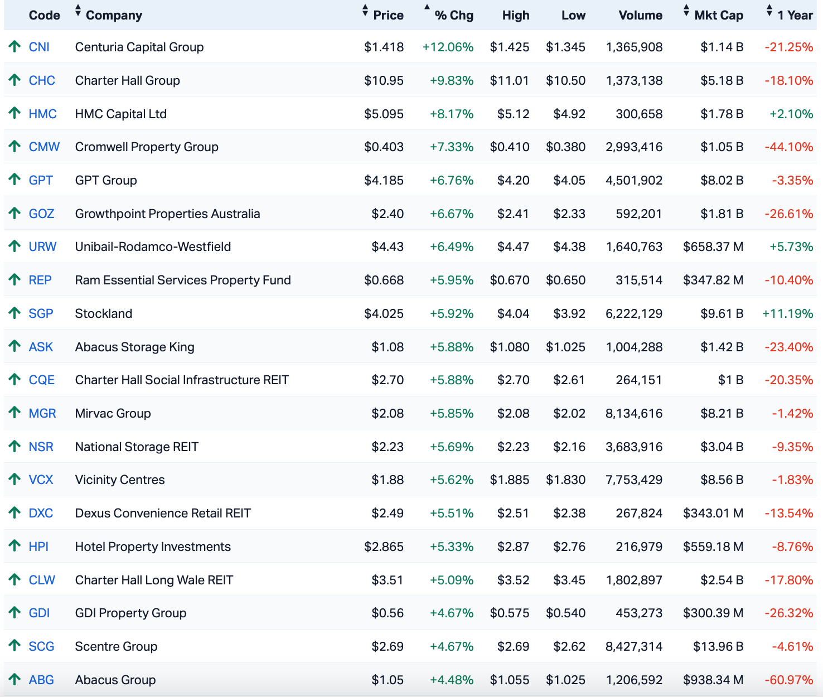Image resolution: width=823 pixels, height=697 pixels.
Task: Select the Centuria Capital Group company name
Action: tap(139, 47)
